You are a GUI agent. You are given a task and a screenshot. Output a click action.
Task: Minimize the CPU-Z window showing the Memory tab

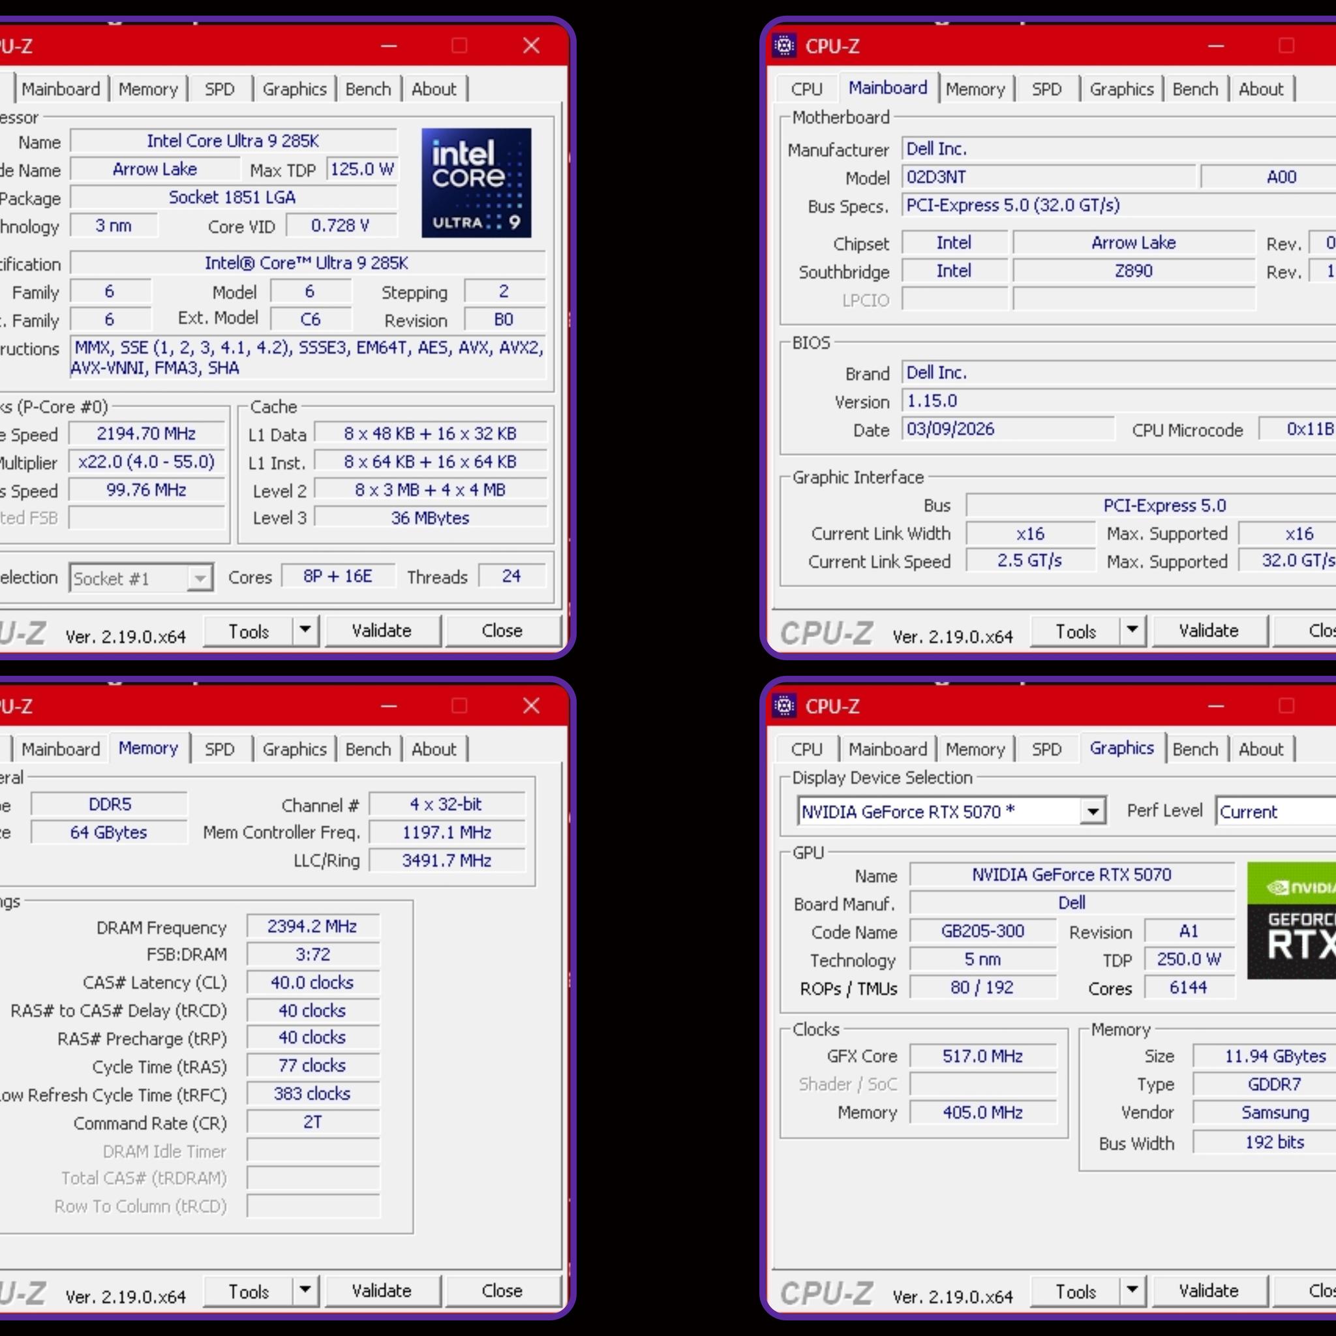point(389,706)
